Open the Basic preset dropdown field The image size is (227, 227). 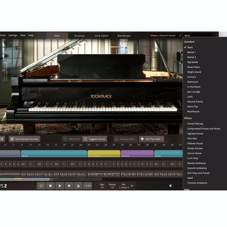click(199, 35)
